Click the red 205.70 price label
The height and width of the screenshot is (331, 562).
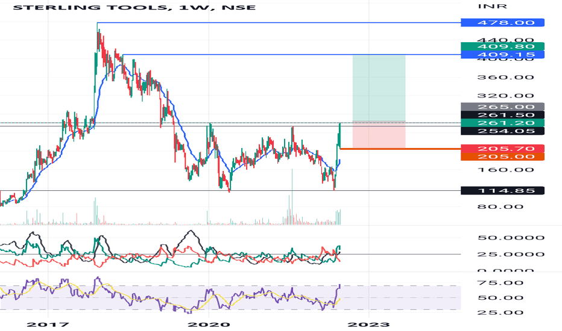(502, 149)
